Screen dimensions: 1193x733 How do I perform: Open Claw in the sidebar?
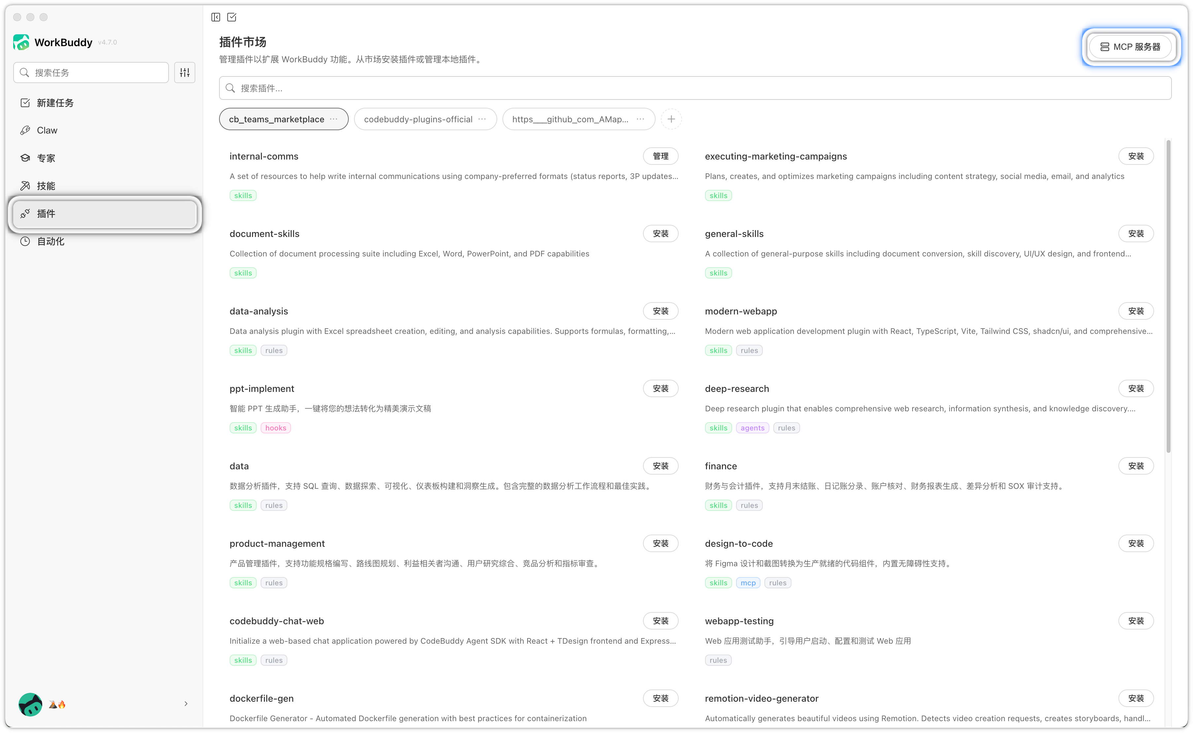(47, 131)
